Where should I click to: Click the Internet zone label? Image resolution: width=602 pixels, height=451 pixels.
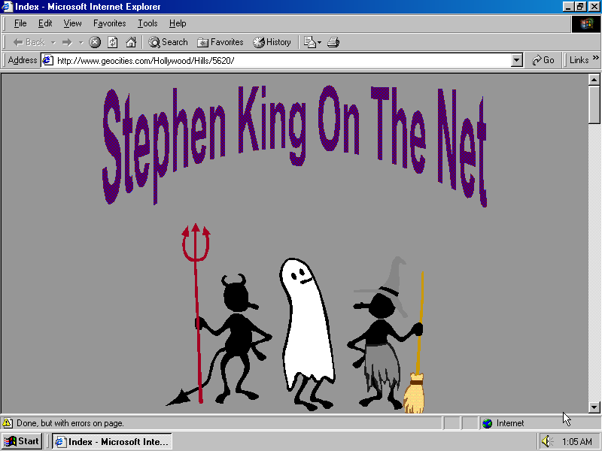pos(510,423)
